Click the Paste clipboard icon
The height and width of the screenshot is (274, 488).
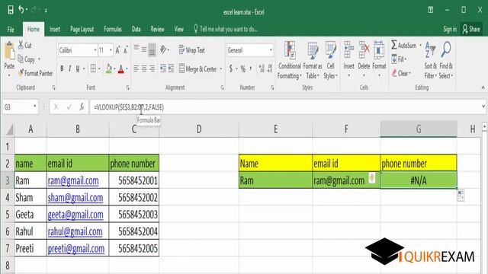9,51
